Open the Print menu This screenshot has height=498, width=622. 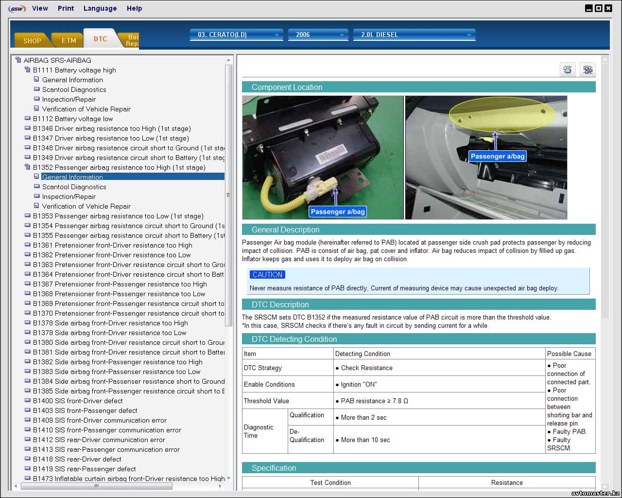[x=66, y=8]
